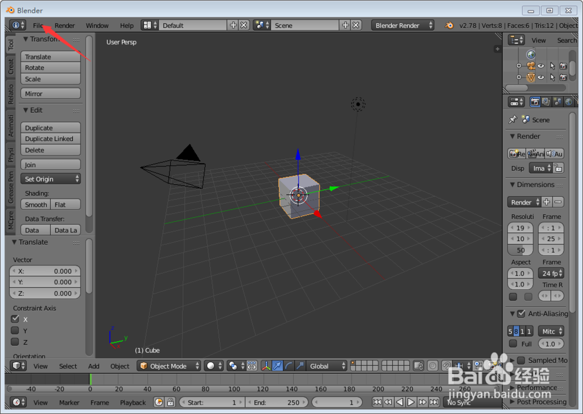The image size is (583, 414).
Task: Select the Cube mesh icon in Outliner
Action: [x=531, y=77]
